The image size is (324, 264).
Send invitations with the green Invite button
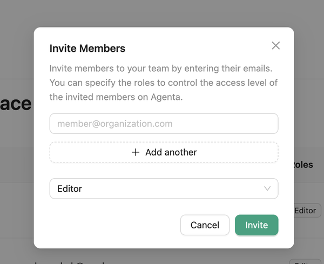(x=256, y=225)
